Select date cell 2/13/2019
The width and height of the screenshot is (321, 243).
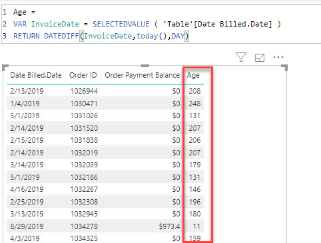27,91
